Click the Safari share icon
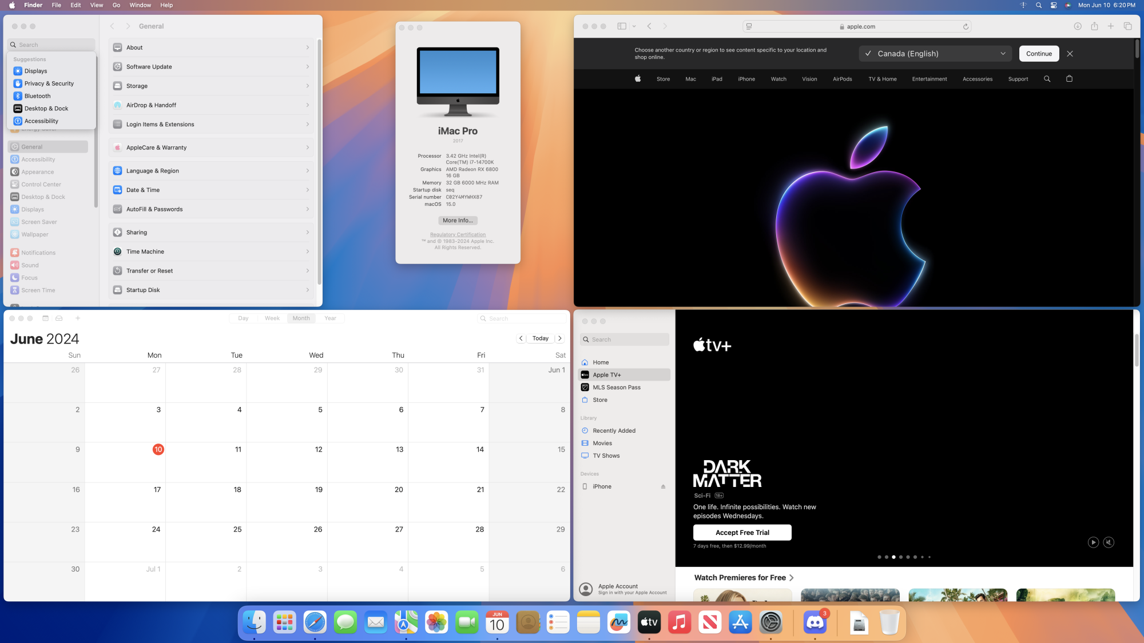 (x=1094, y=26)
